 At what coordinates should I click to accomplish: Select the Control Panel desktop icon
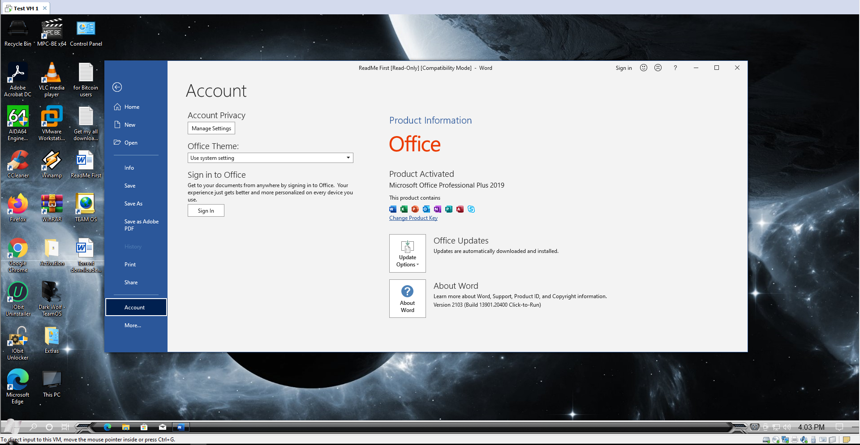(86, 33)
